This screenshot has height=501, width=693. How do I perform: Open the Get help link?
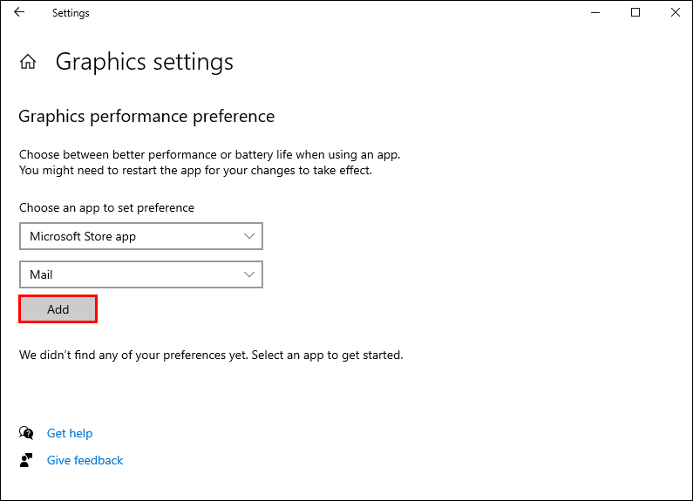click(70, 433)
